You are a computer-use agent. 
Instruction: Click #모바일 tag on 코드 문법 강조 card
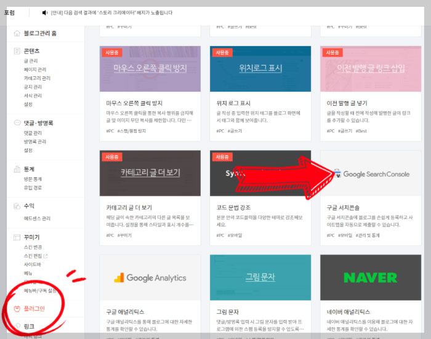click(x=235, y=236)
